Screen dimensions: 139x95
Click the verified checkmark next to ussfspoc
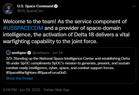pyautogui.click(x=29, y=53)
